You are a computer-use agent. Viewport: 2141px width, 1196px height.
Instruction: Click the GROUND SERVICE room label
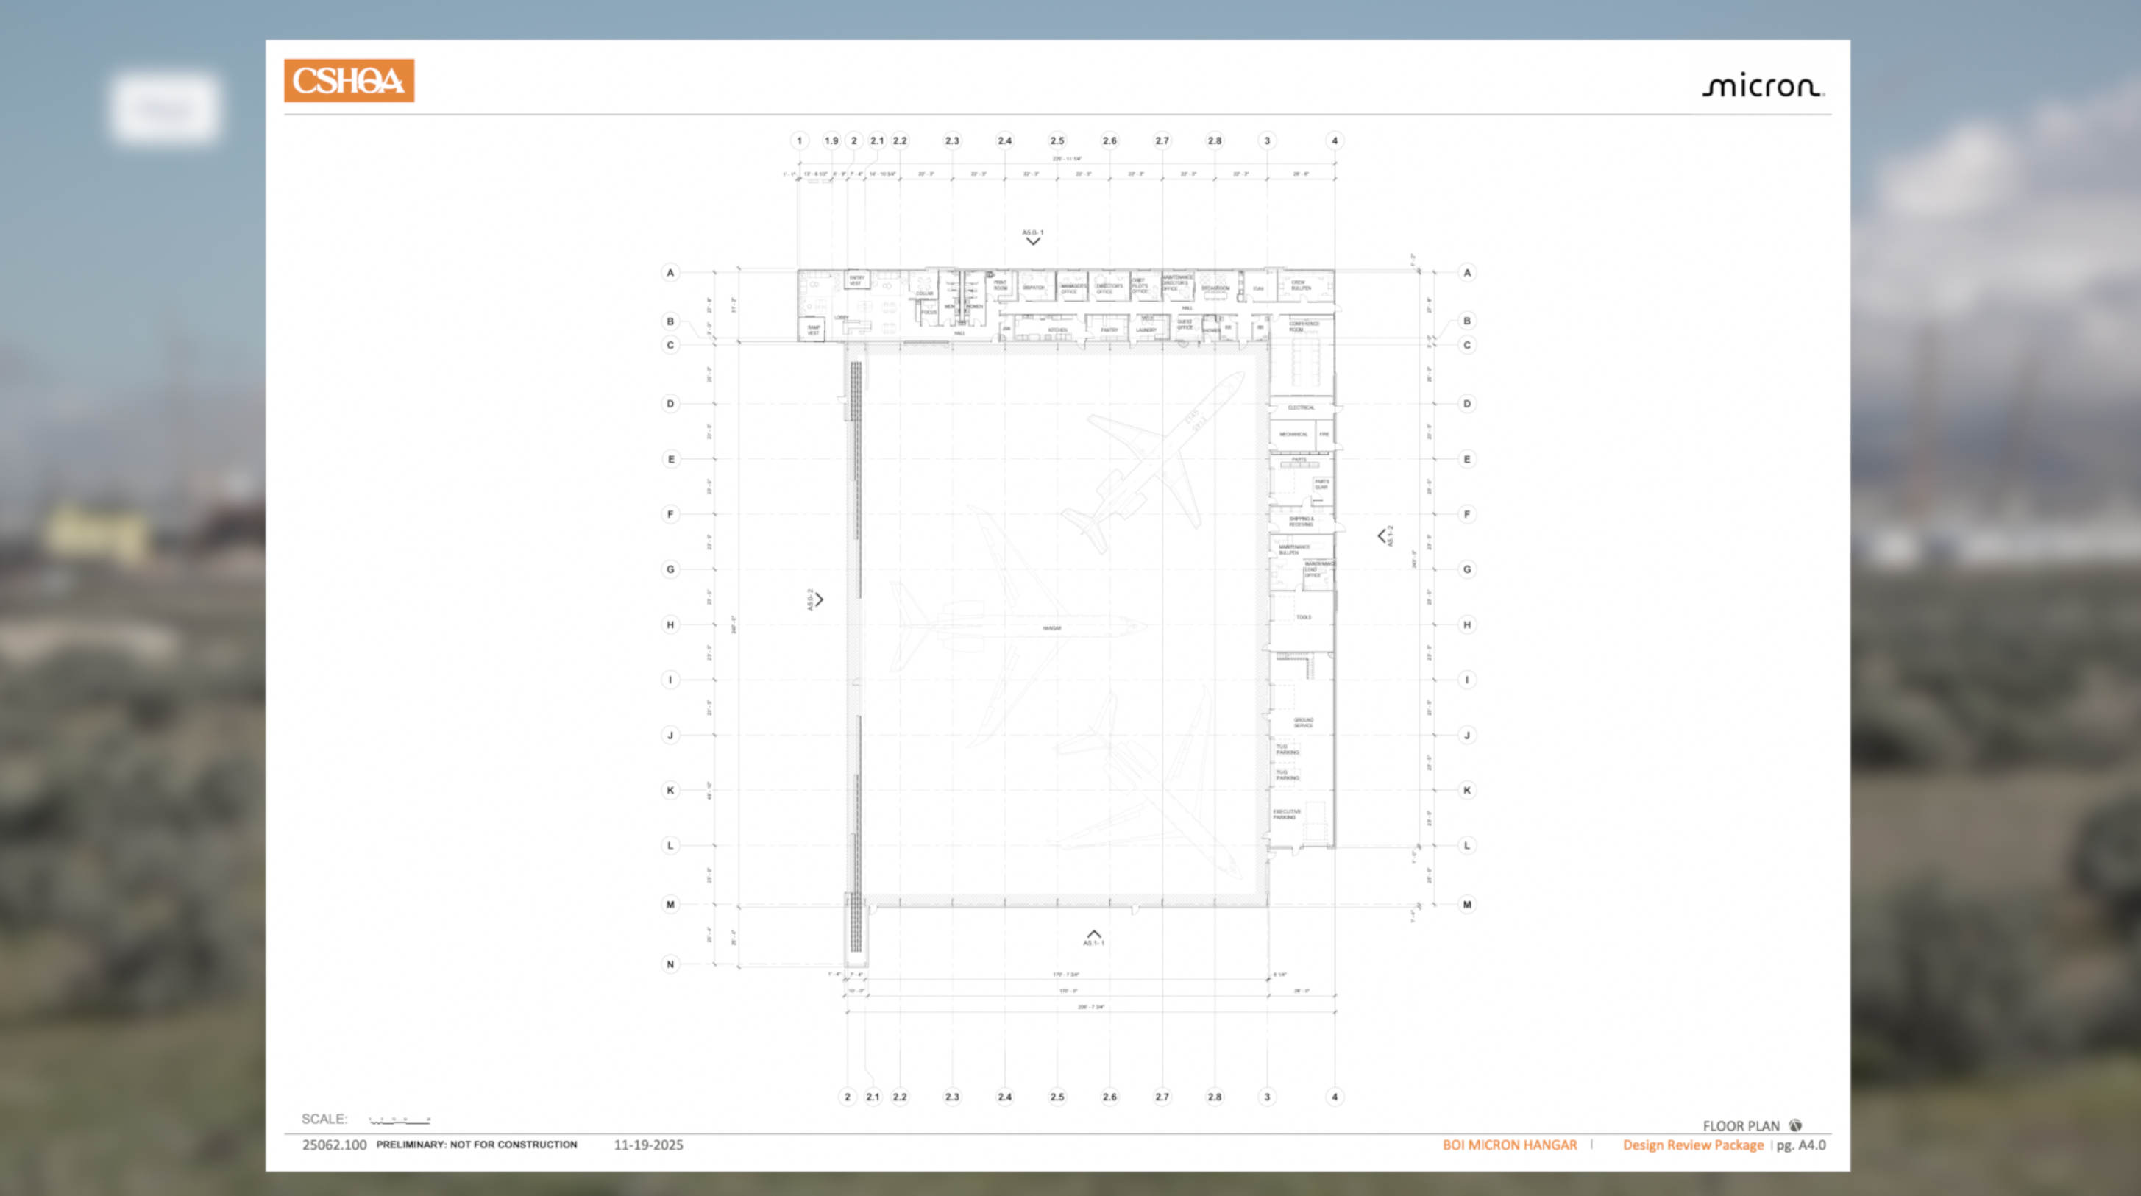point(1303,722)
